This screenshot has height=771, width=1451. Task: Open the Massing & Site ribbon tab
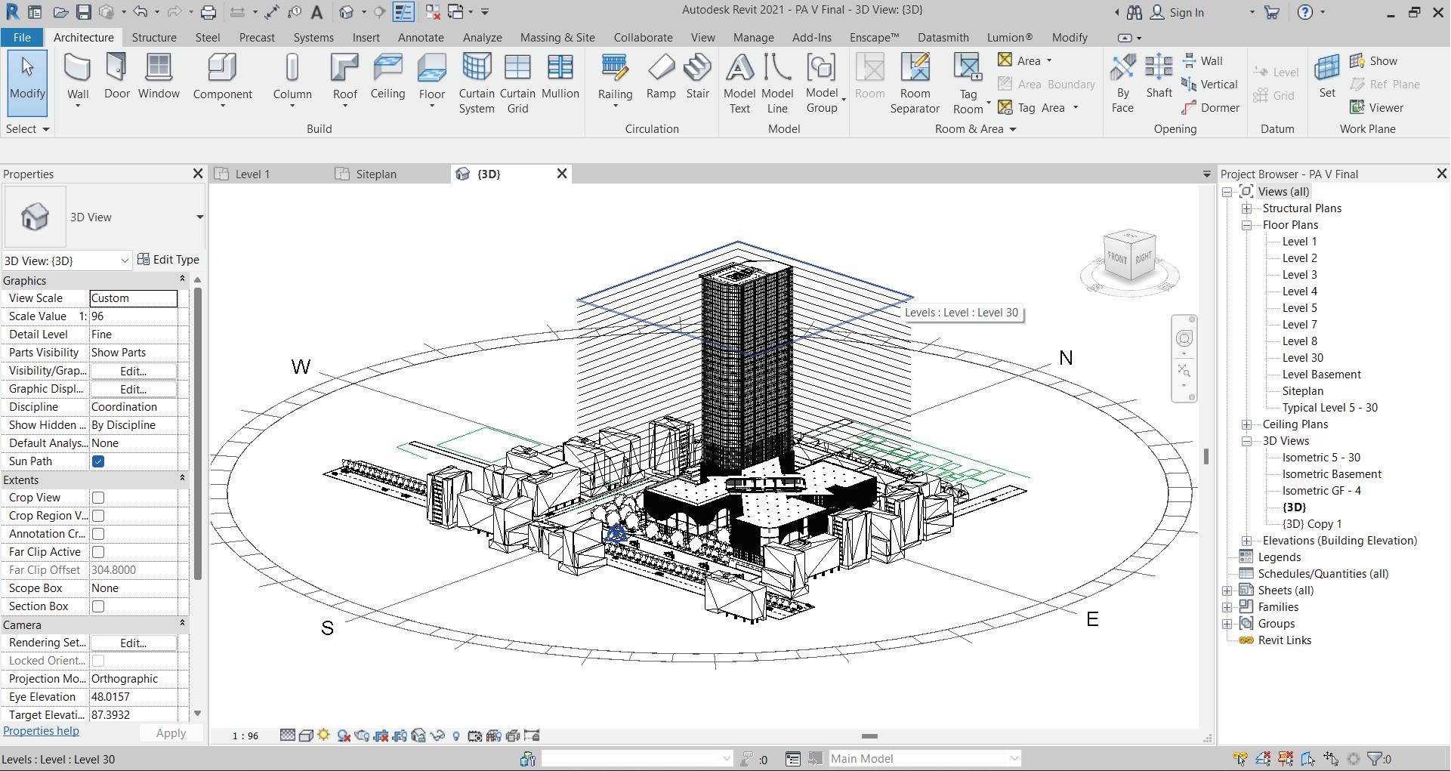pyautogui.click(x=557, y=37)
